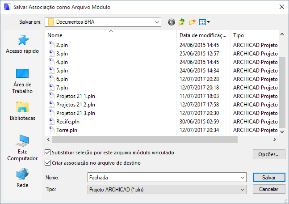Select the 4.pln file icon
Image resolution: width=289 pixels, height=204 pixels.
(x=52, y=62)
